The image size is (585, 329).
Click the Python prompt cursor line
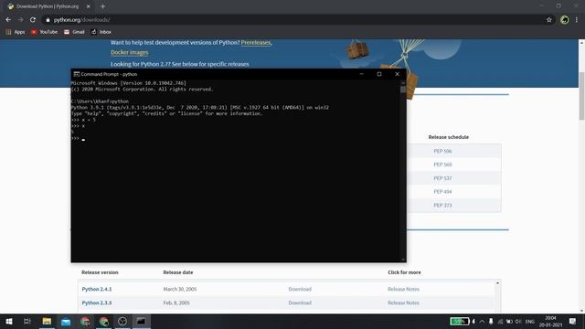(x=79, y=138)
